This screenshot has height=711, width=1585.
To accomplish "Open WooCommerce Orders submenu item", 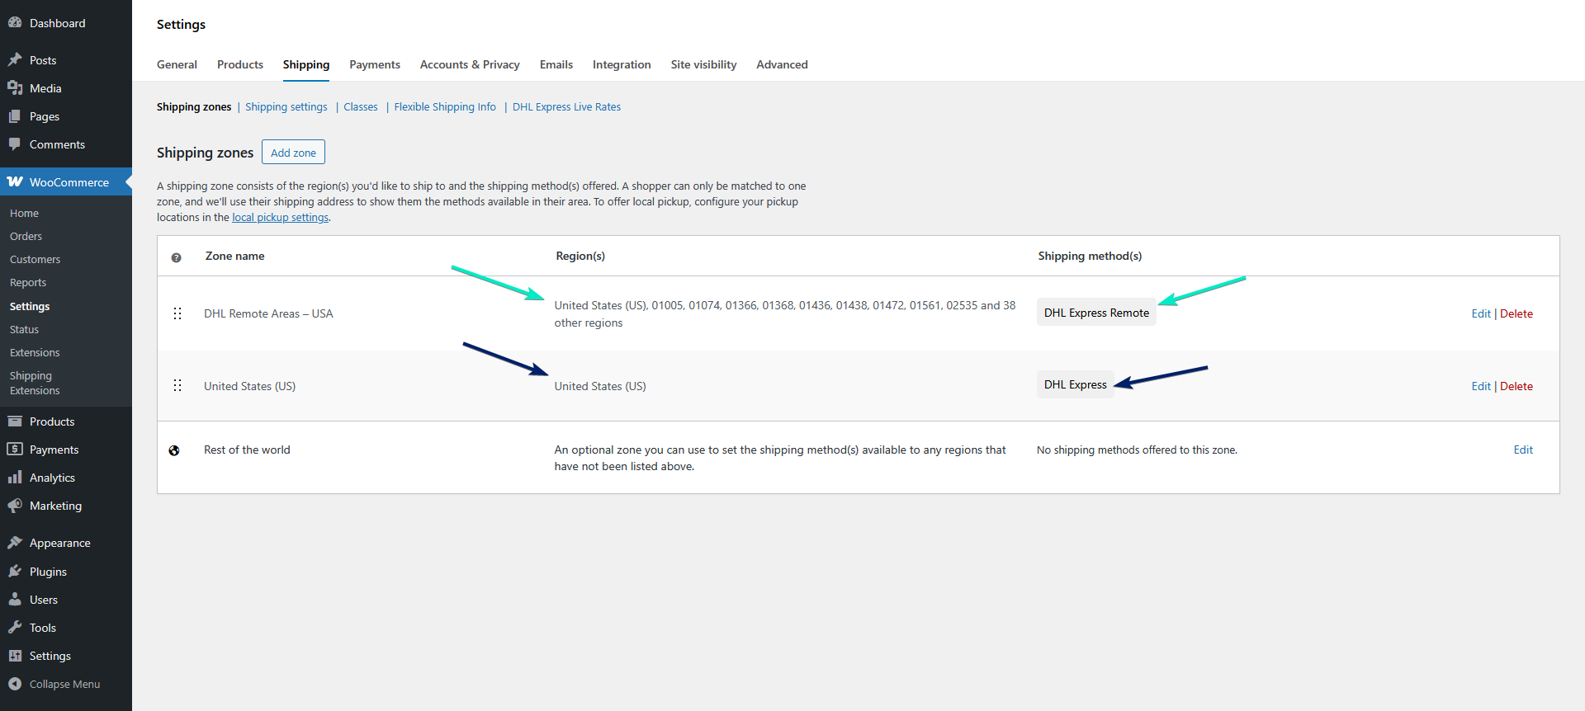I will pos(26,236).
